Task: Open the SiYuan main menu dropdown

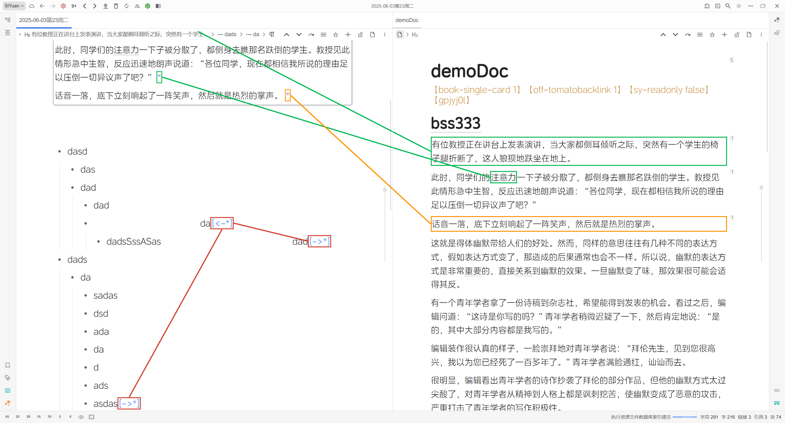Action: click(14, 6)
